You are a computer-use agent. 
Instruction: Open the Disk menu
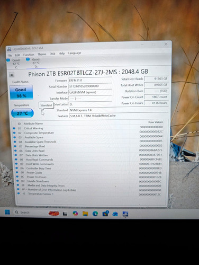pyautogui.click(x=52, y=54)
